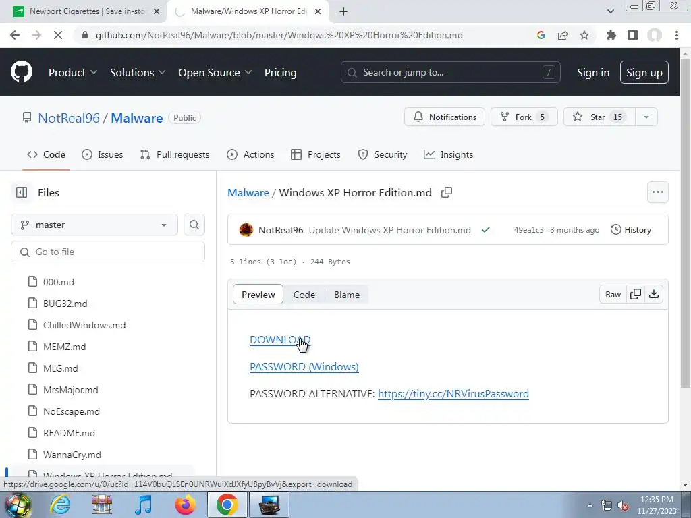The width and height of the screenshot is (691, 518).
Task: Switch to the Issues tab
Action: [103, 154]
